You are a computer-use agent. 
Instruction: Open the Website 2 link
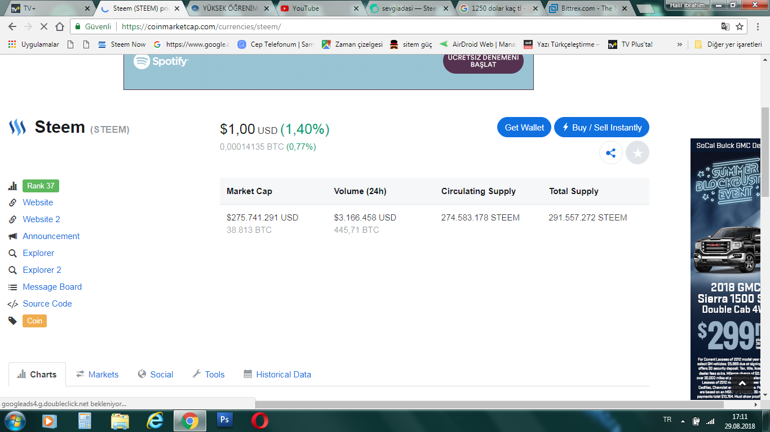[41, 219]
